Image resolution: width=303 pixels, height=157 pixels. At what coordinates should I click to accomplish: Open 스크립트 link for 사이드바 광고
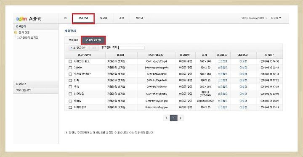[x=223, y=61]
